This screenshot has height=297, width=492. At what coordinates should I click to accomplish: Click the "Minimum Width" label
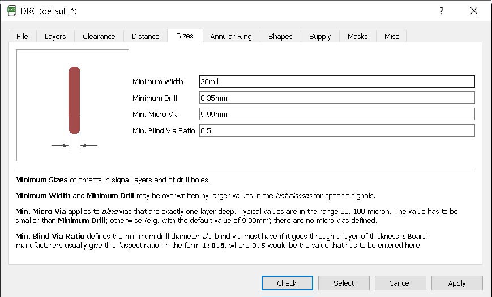[x=158, y=82]
